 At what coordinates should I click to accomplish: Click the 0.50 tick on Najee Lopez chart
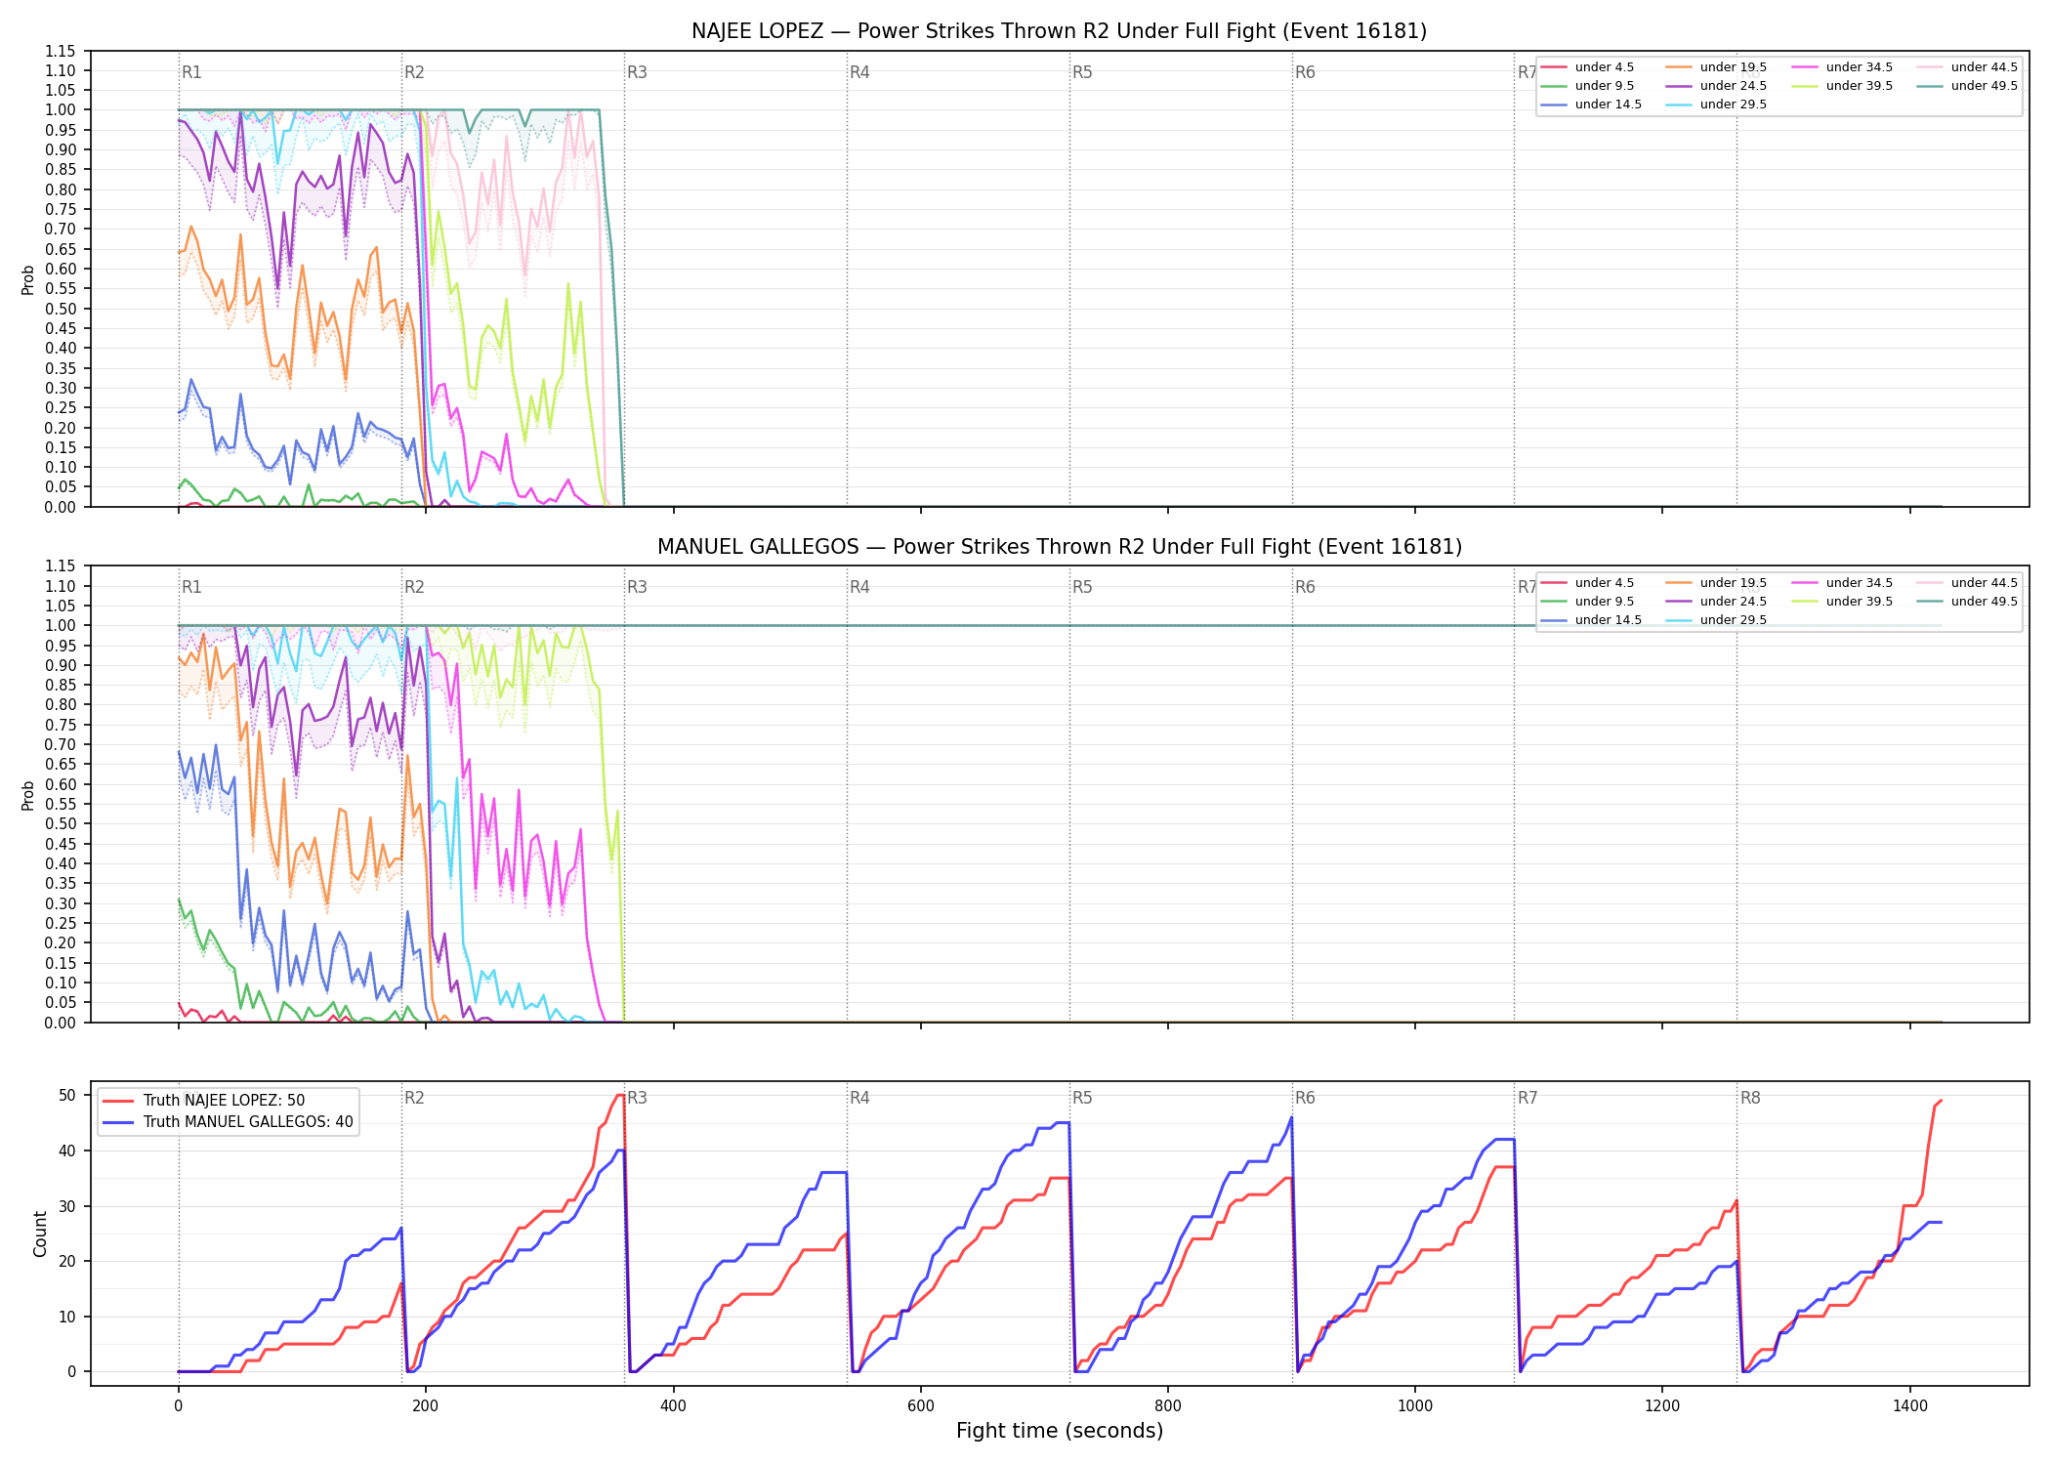(x=60, y=309)
